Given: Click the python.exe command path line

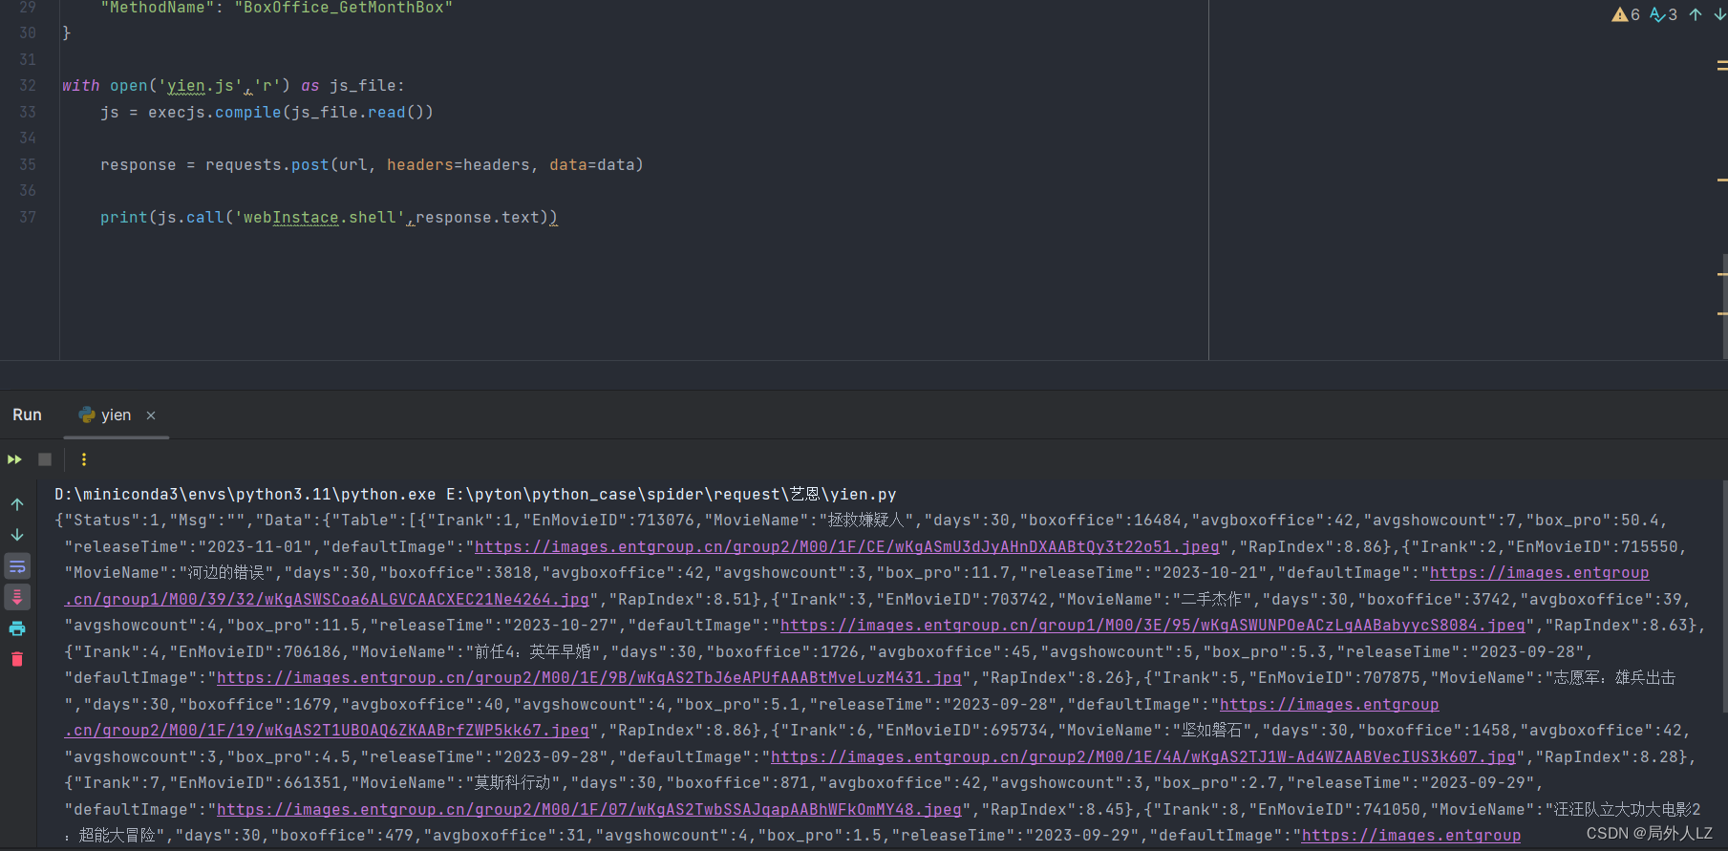Looking at the screenshot, I should pos(475,495).
